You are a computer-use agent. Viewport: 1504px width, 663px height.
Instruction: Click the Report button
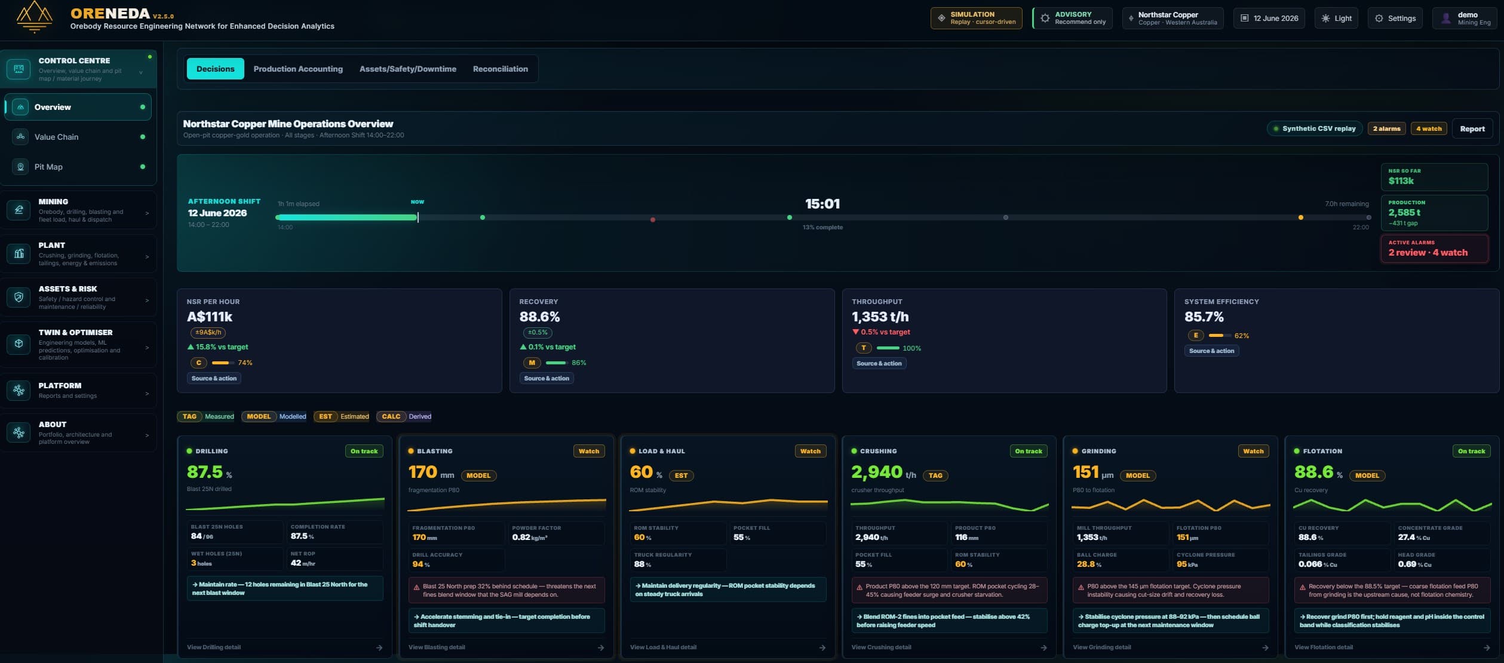coord(1472,128)
